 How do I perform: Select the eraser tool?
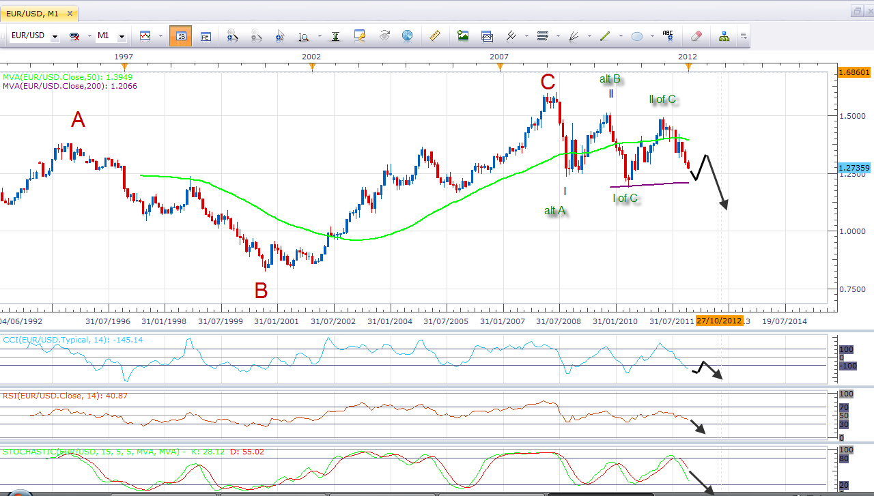(696, 36)
